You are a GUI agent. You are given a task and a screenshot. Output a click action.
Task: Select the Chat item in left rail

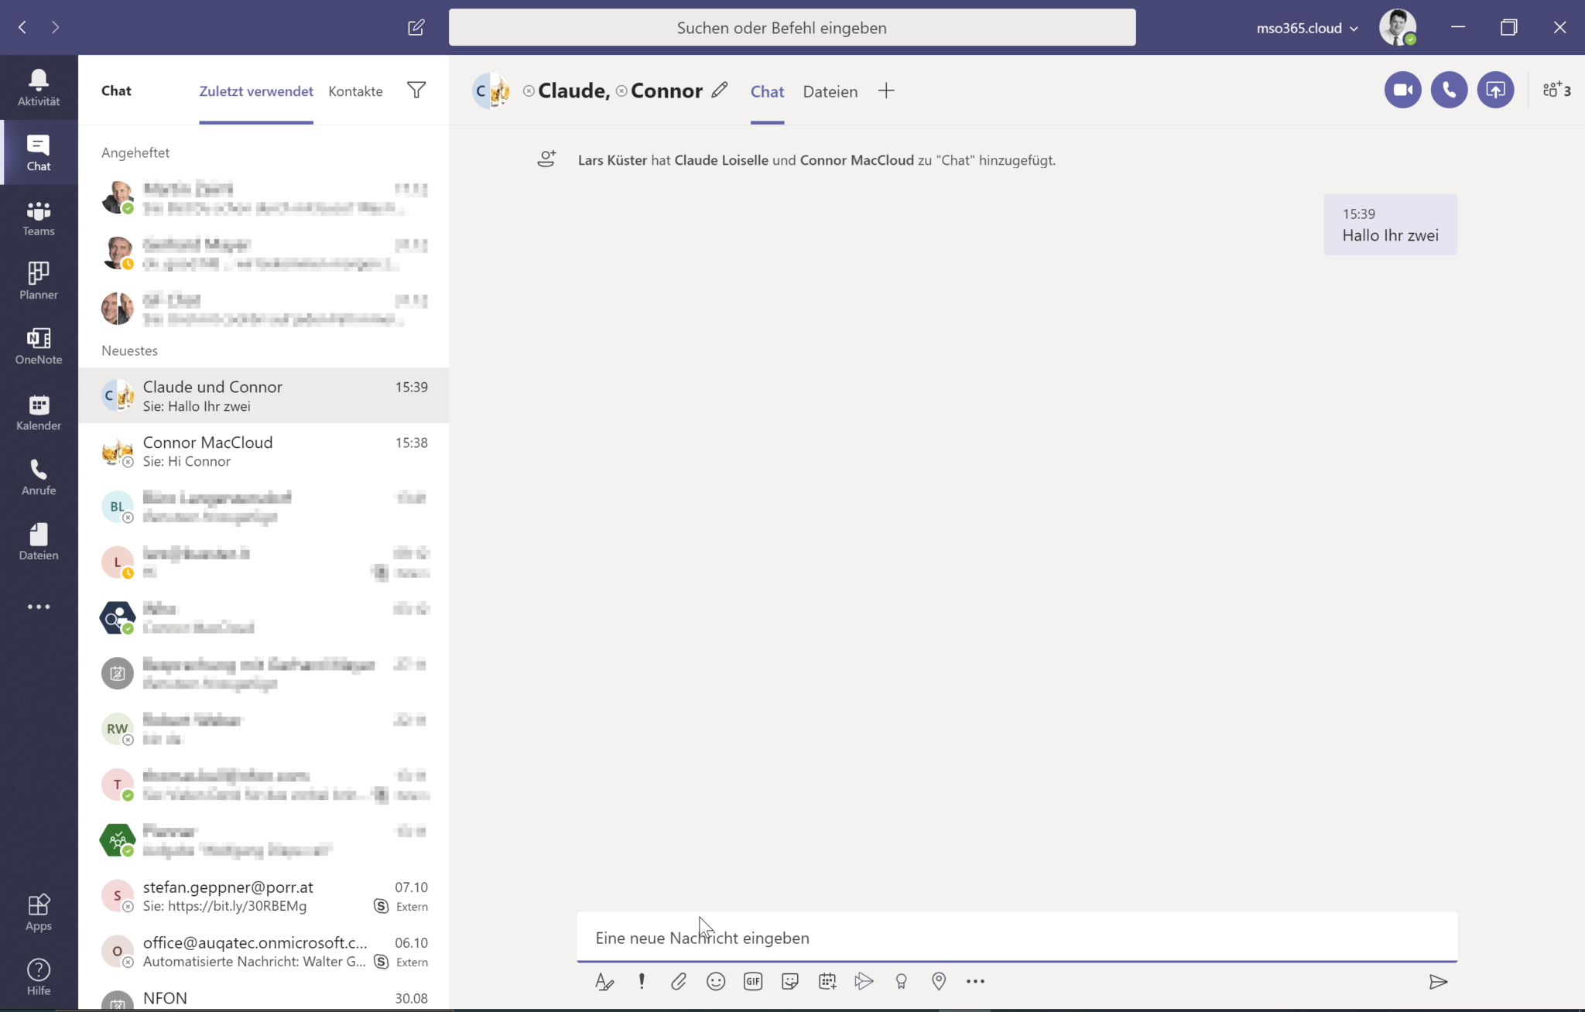pos(39,152)
